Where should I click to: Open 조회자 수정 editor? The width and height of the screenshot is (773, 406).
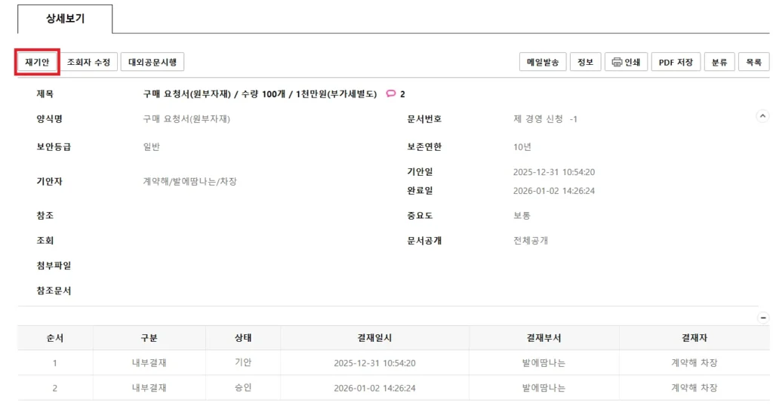(x=88, y=62)
